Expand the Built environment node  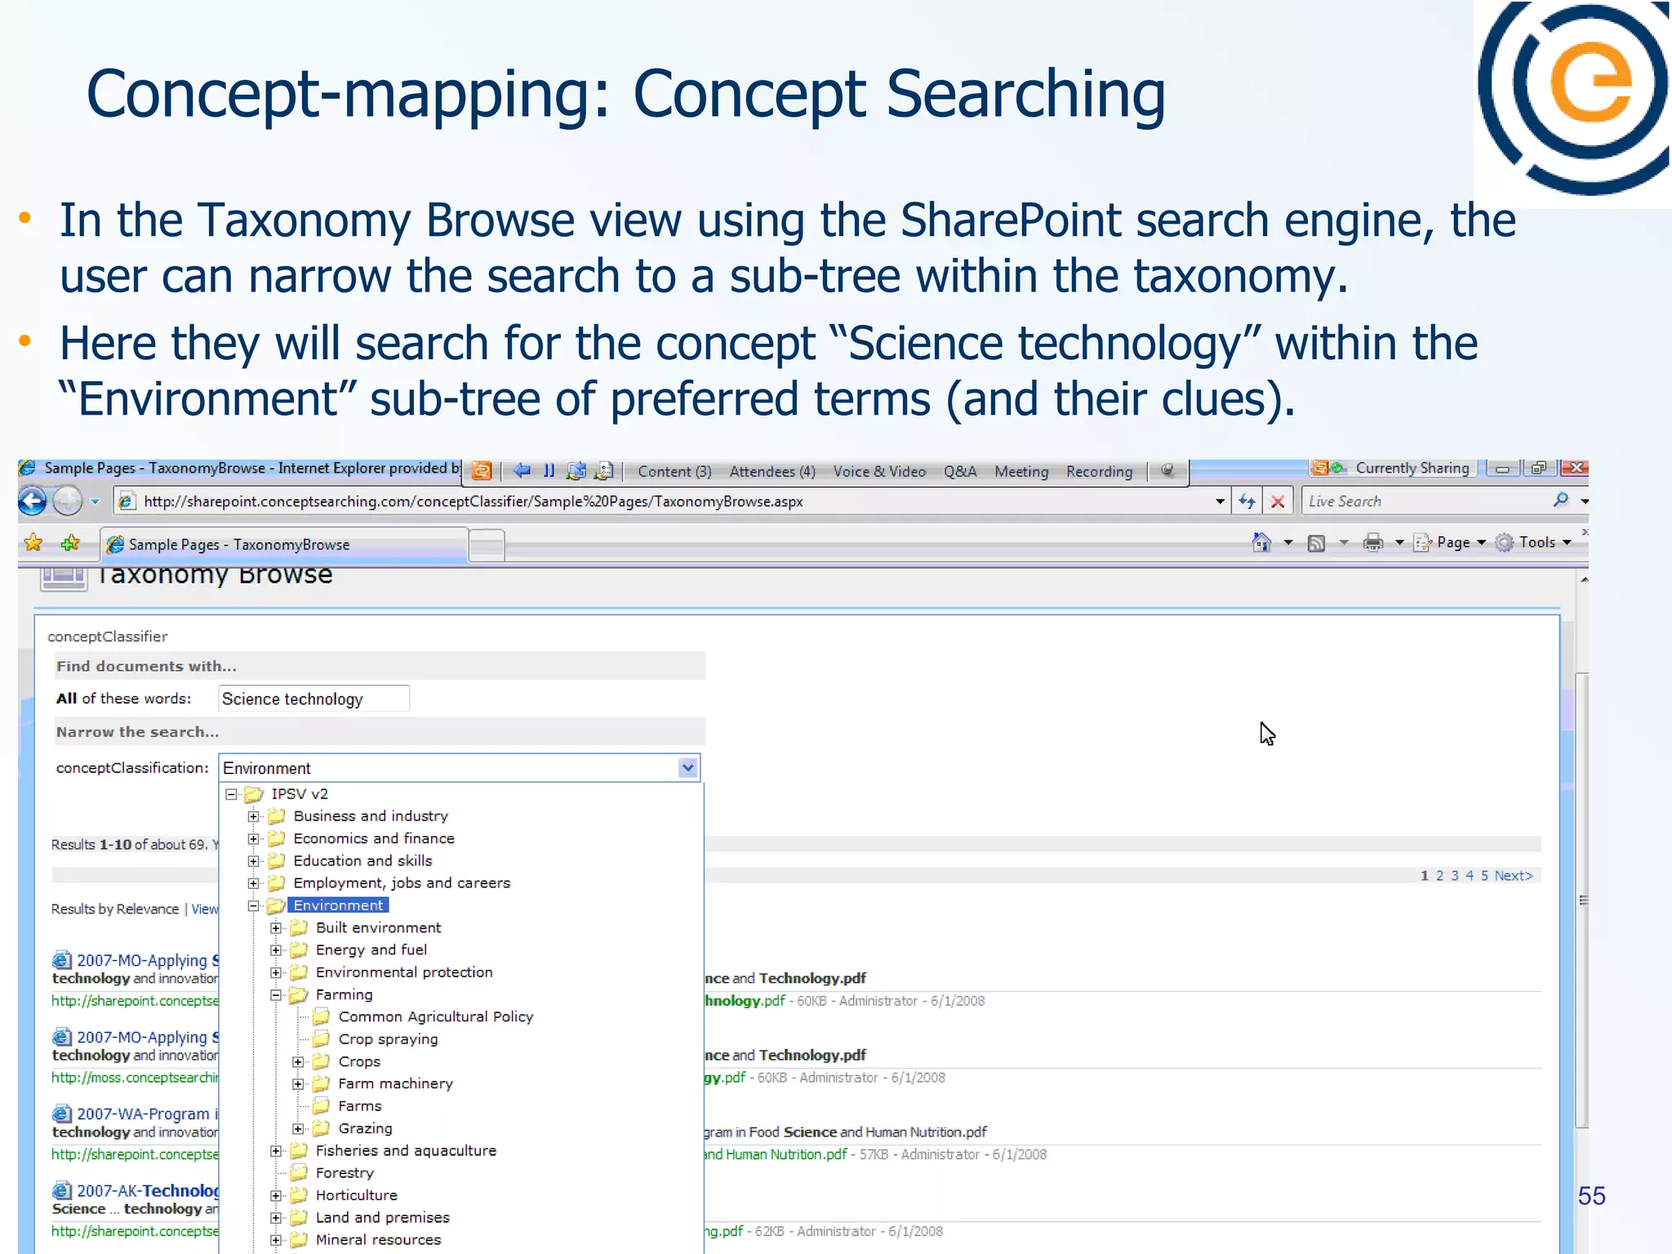tap(276, 927)
